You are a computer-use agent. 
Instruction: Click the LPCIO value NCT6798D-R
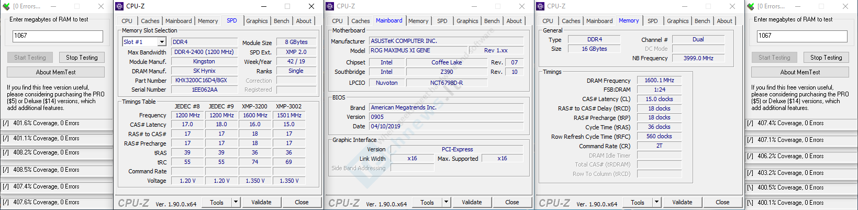click(x=447, y=83)
